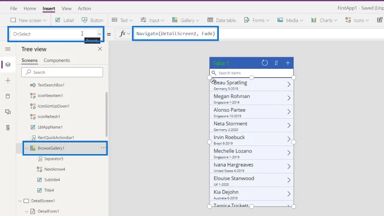
Task: Click the arrow next to Mechelle Lozano
Action: pyautogui.click(x=289, y=153)
